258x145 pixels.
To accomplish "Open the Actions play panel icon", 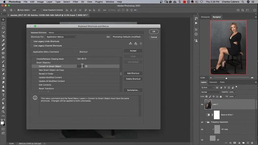I will (196, 23).
